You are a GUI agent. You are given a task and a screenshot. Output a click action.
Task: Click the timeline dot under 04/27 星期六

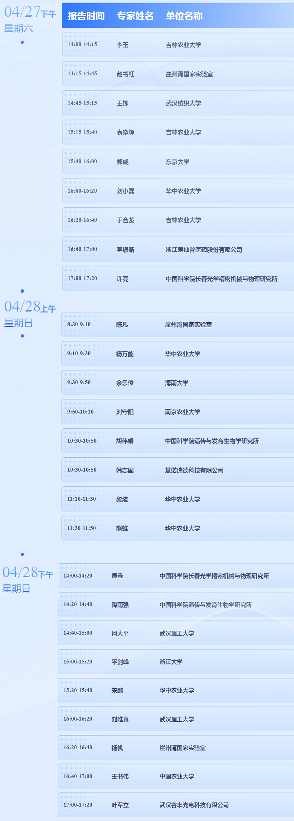(22, 42)
